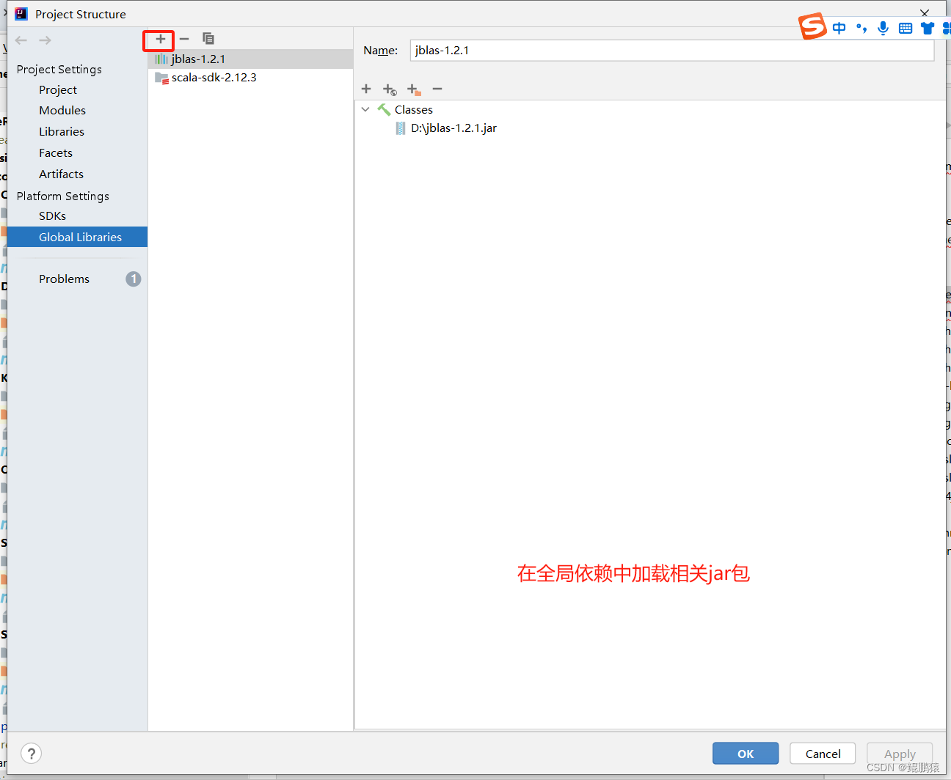Click the add from Maven repository icon
The width and height of the screenshot is (951, 780).
pyautogui.click(x=390, y=89)
